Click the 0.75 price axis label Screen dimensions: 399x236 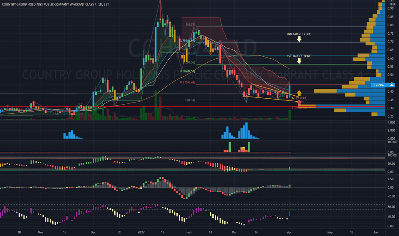(390, 33)
